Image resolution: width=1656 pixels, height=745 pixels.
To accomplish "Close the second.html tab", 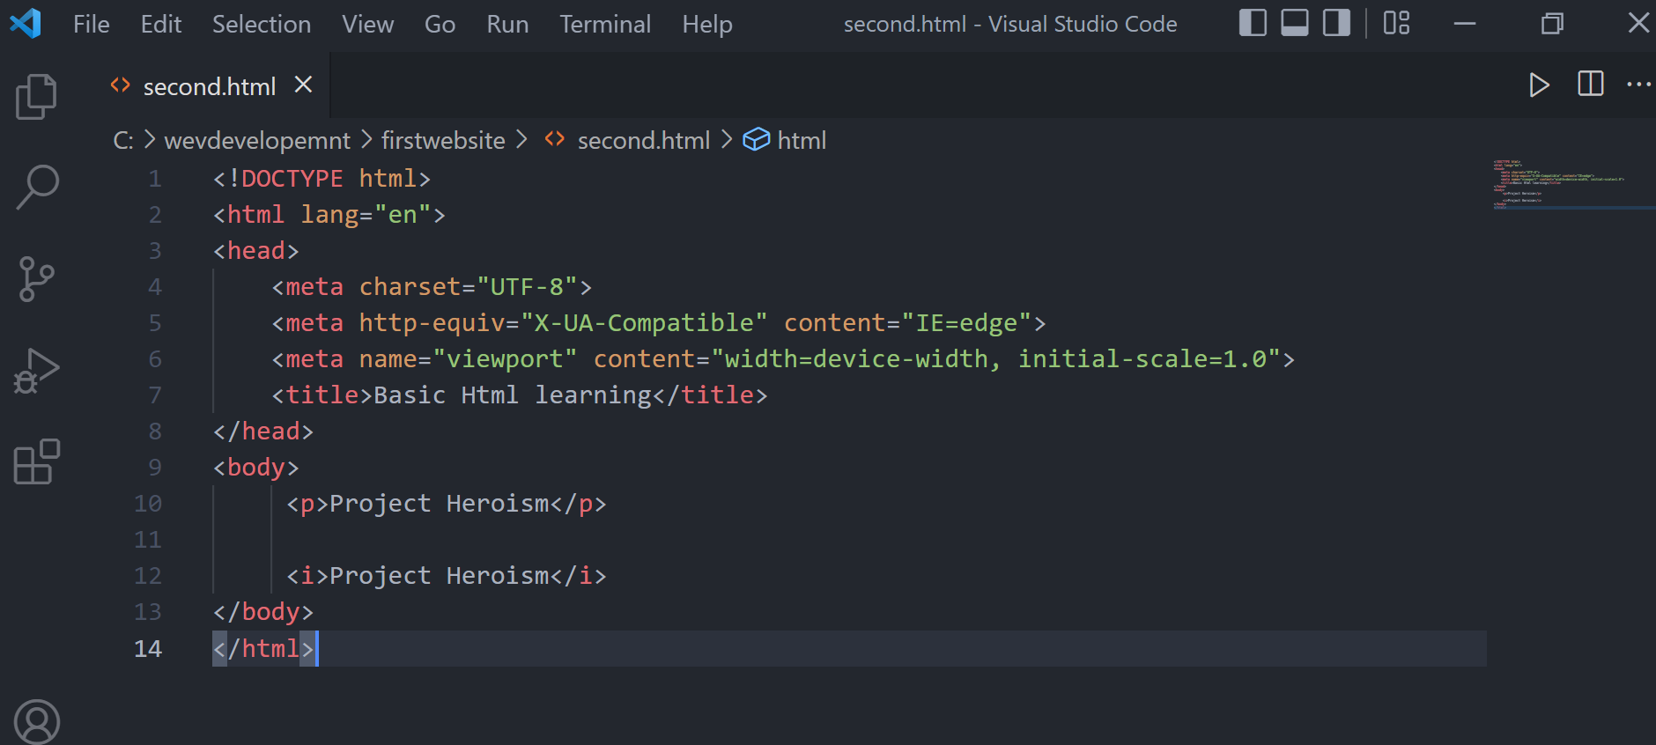I will pos(303,85).
